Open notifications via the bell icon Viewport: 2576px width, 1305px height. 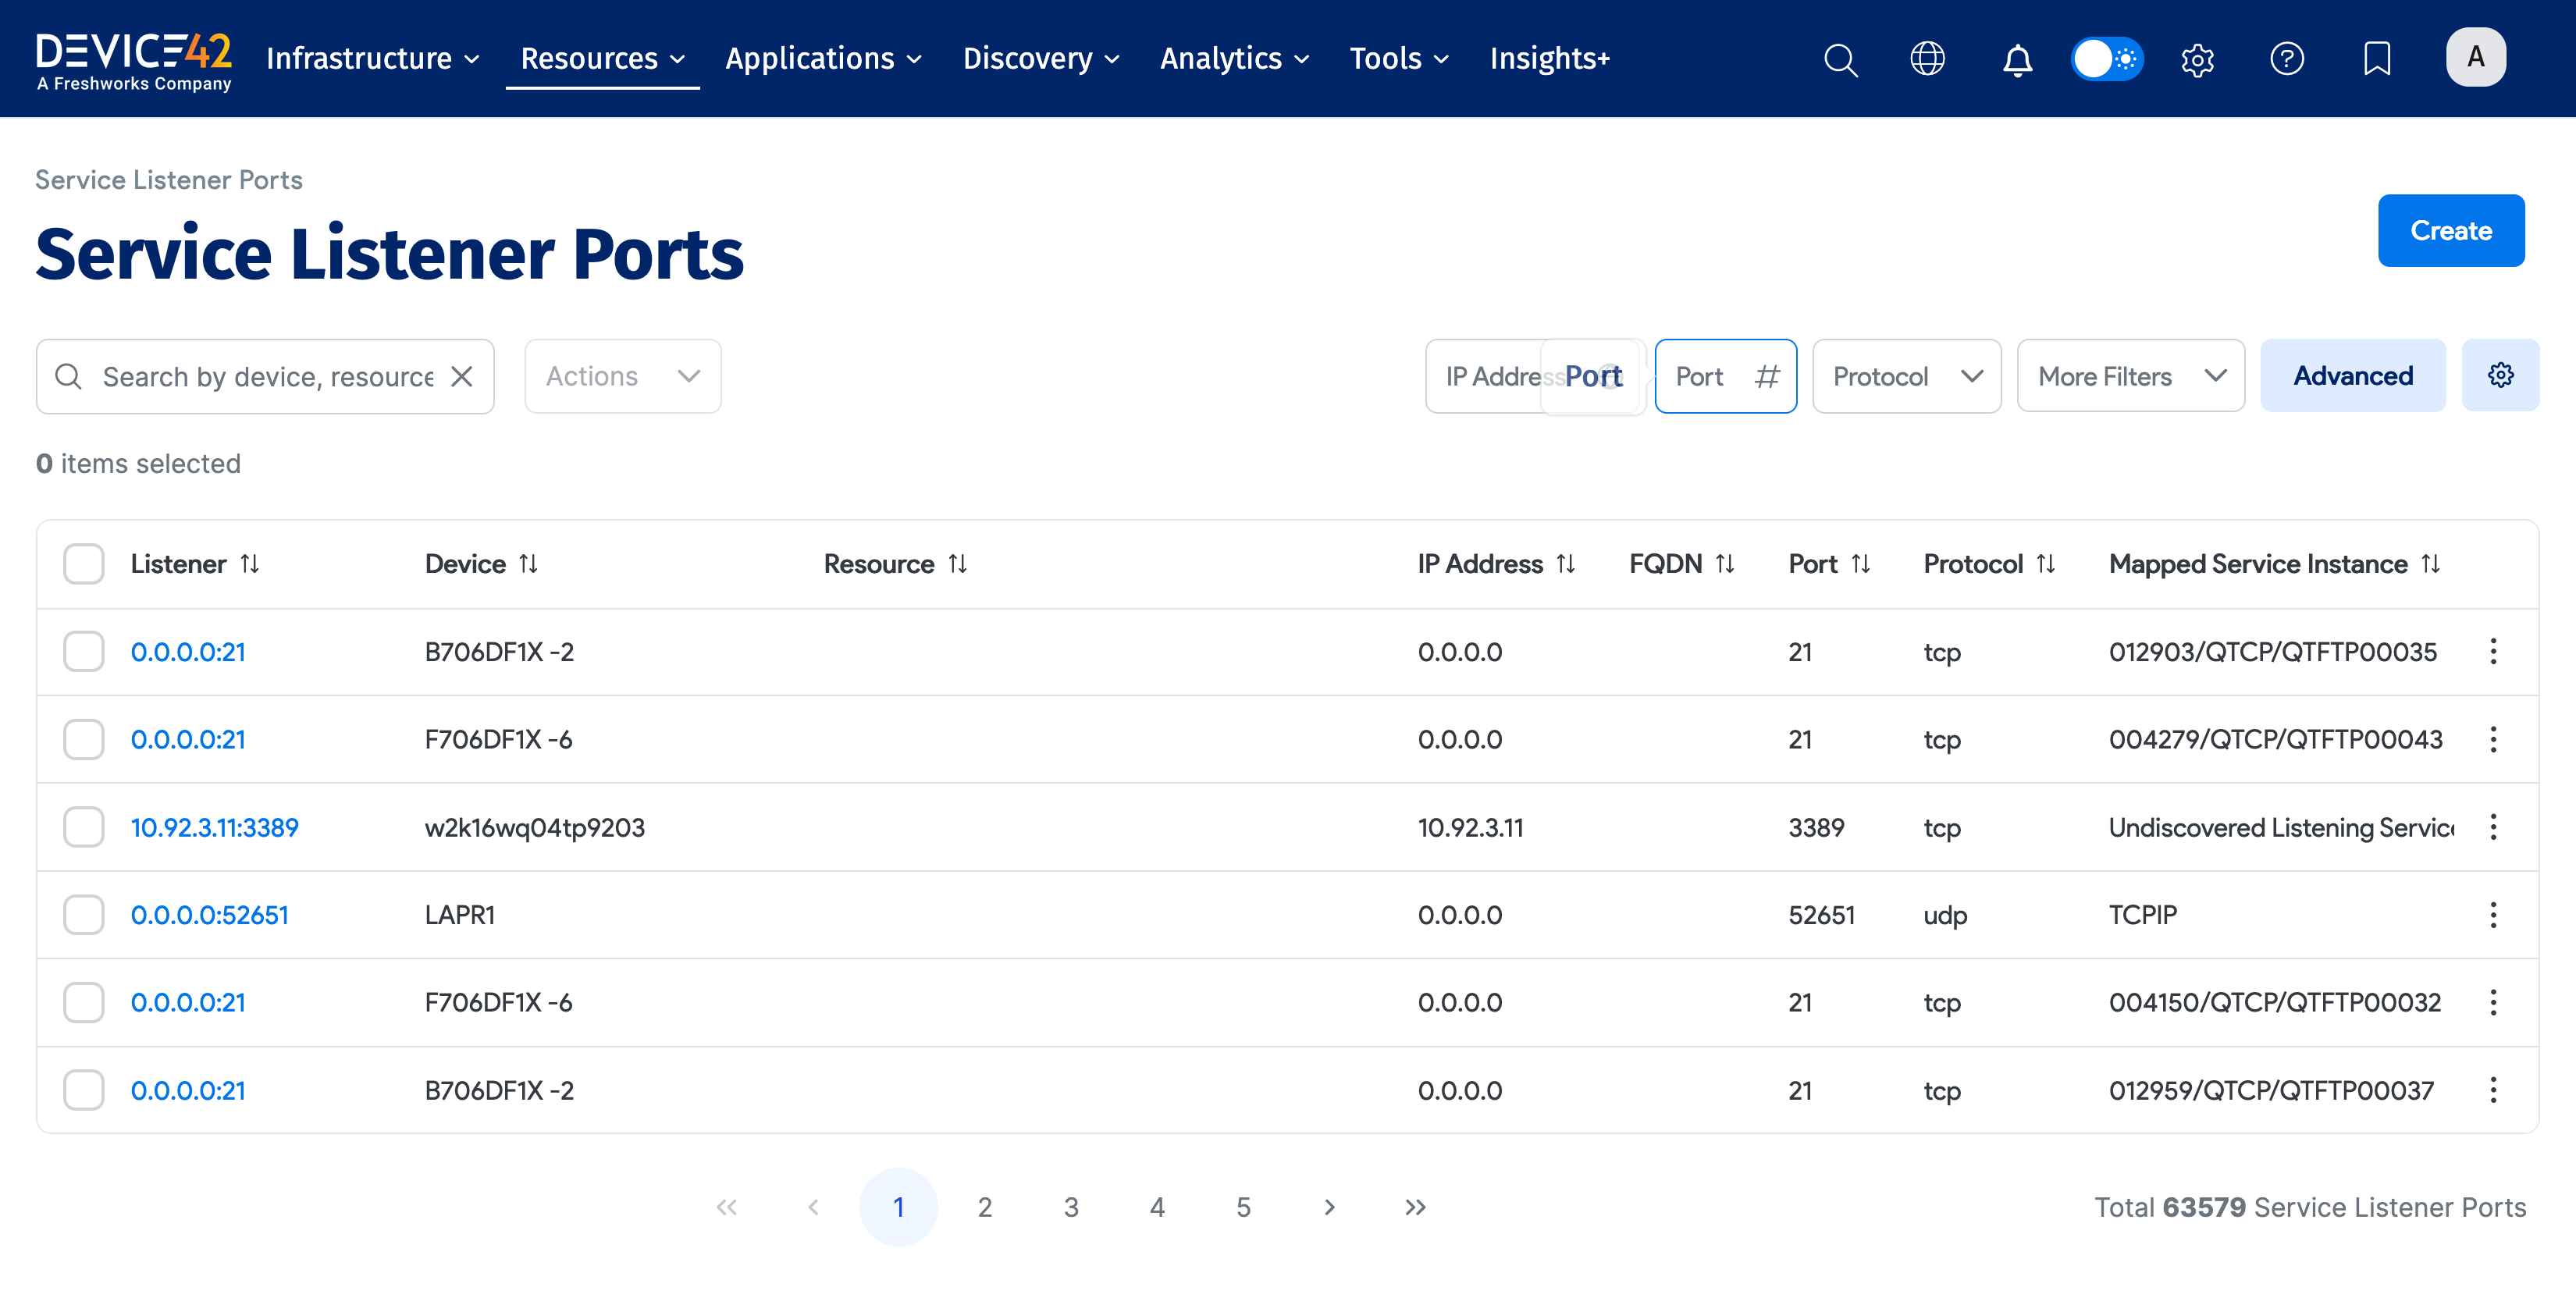tap(2018, 59)
